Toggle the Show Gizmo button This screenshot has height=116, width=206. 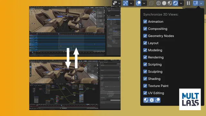126,3
